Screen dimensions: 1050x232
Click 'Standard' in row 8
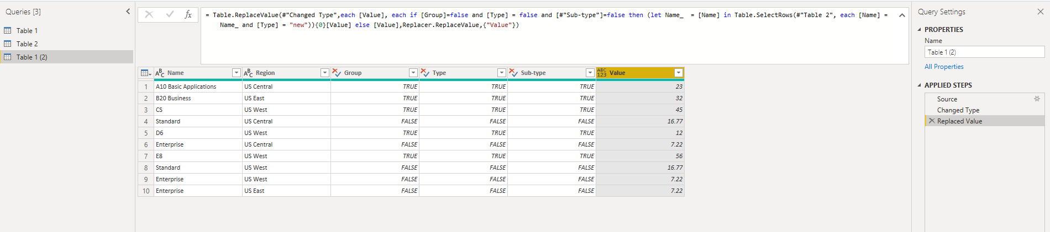point(198,168)
